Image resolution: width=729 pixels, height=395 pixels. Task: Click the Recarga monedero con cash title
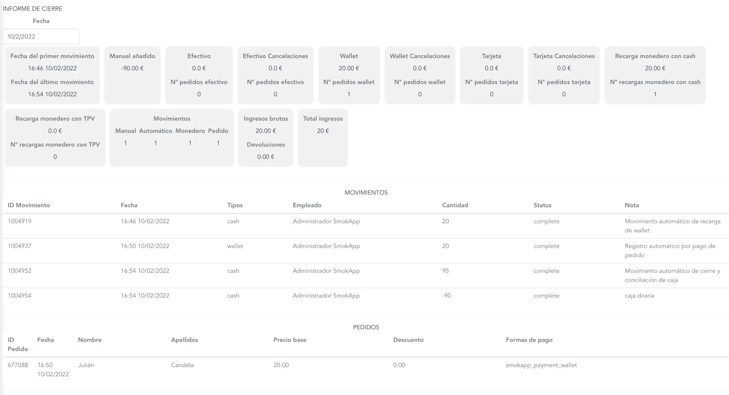655,56
